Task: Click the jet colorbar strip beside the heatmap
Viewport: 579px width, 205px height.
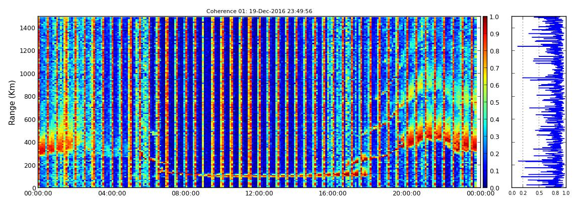Action: click(x=485, y=102)
